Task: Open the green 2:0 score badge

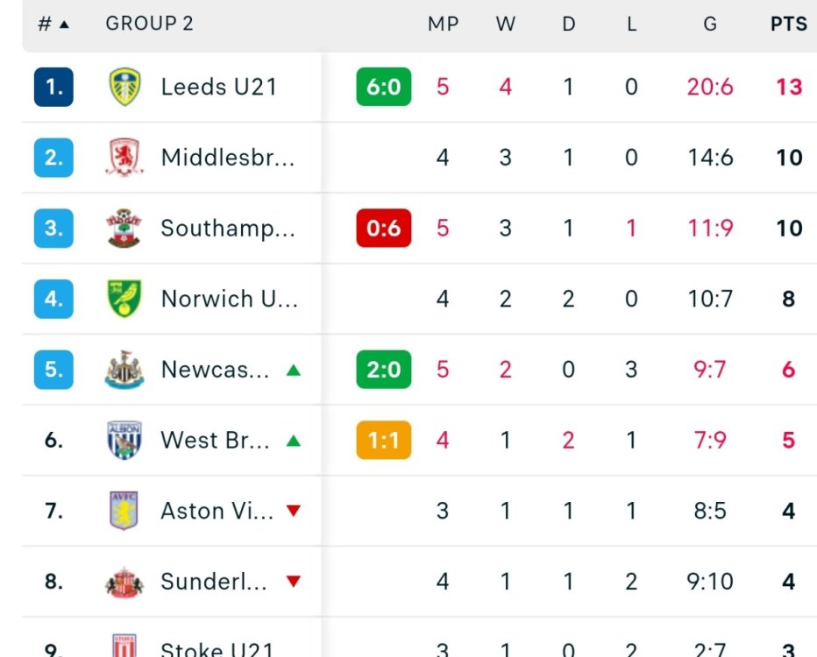Action: point(383,370)
